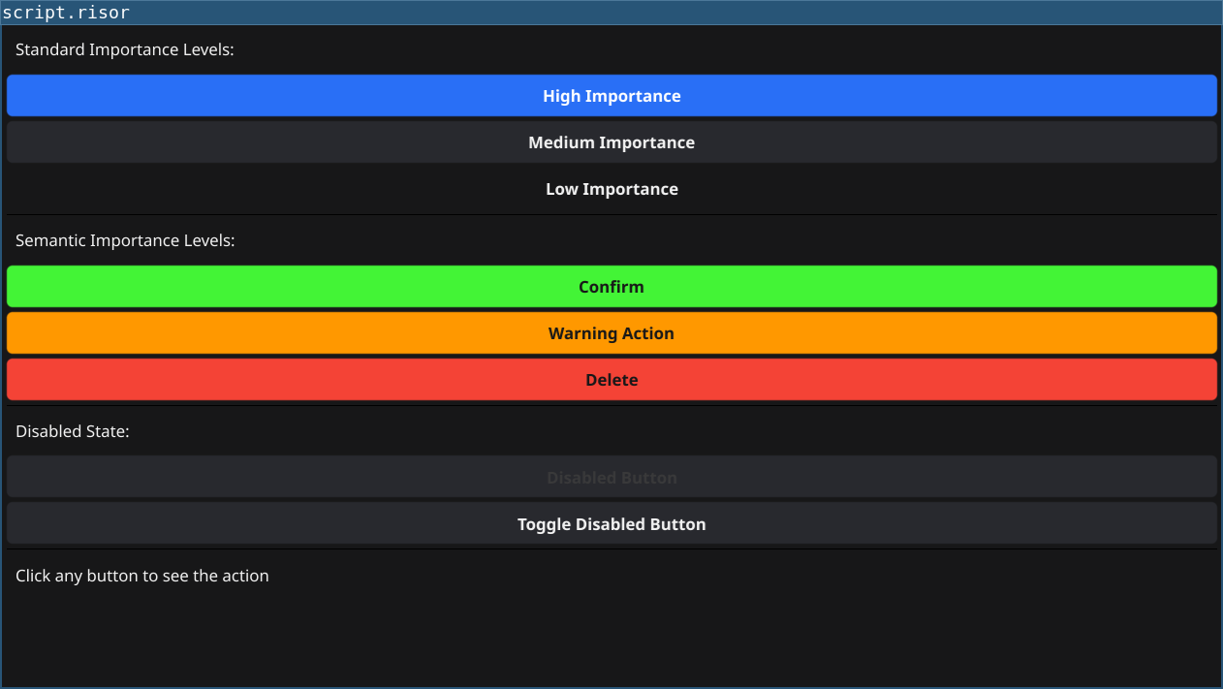The width and height of the screenshot is (1223, 689).
Task: Click the greyed-out Disabled Button
Action: click(611, 478)
